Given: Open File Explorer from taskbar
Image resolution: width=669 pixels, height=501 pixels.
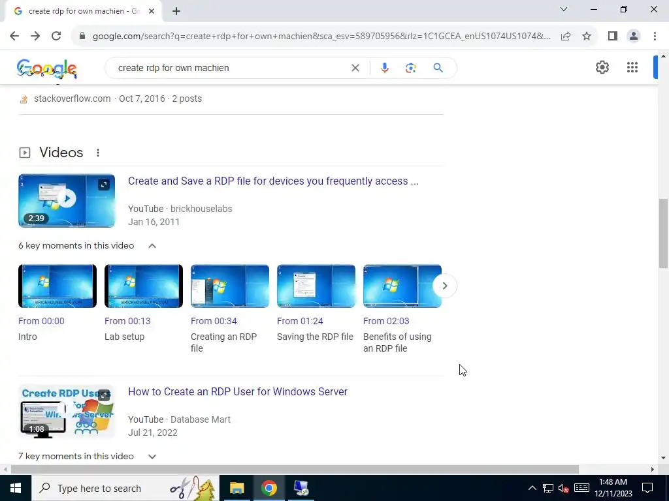Looking at the screenshot, I should [x=237, y=488].
